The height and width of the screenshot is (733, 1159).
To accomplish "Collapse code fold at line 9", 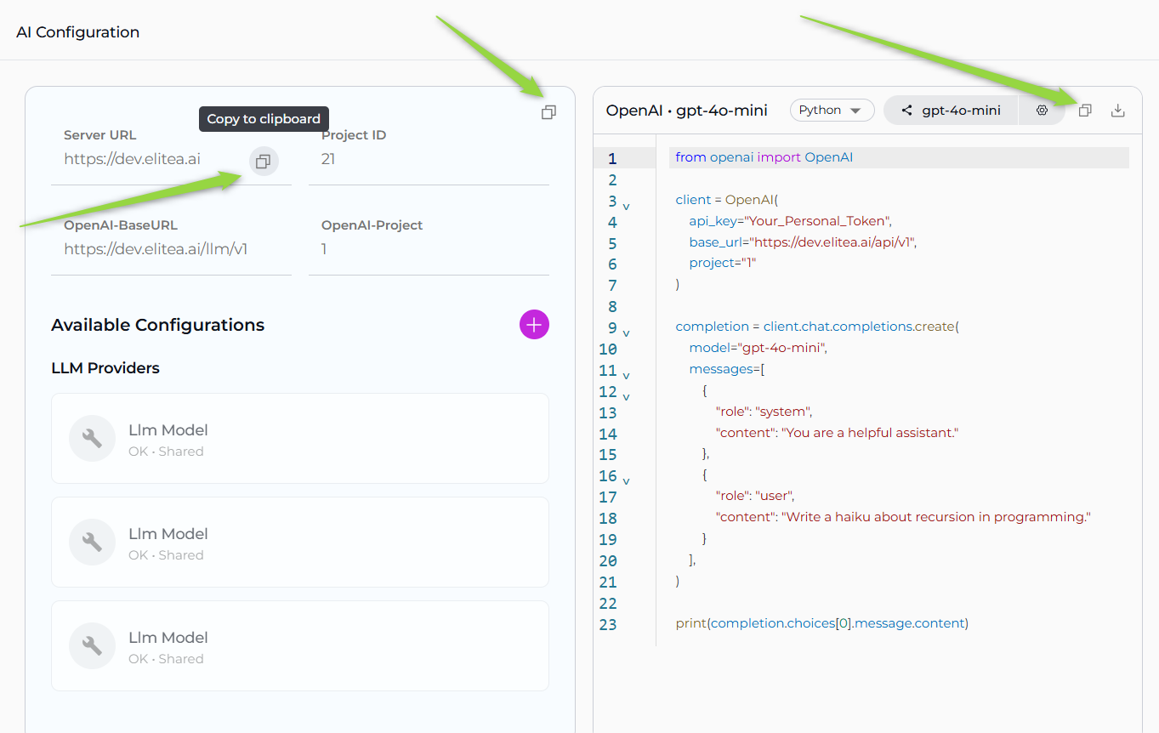I will 627,333.
